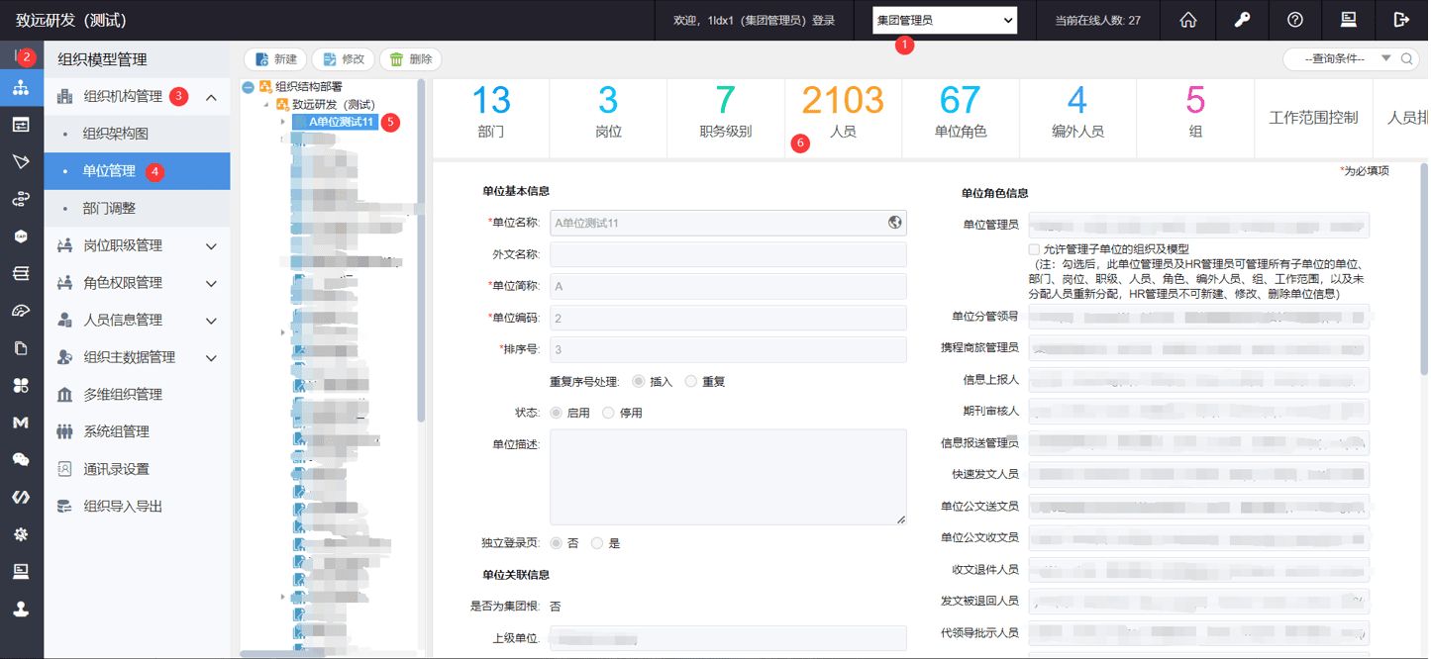The width and height of the screenshot is (1431, 659).
Task: Click the monitor icon in top bar
Action: [x=1348, y=20]
